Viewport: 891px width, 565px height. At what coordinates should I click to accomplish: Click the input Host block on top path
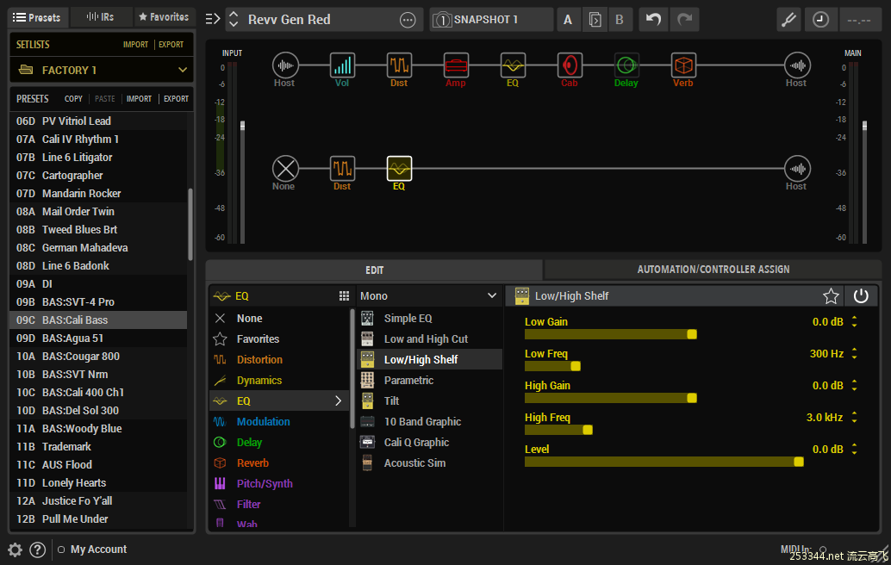285,65
